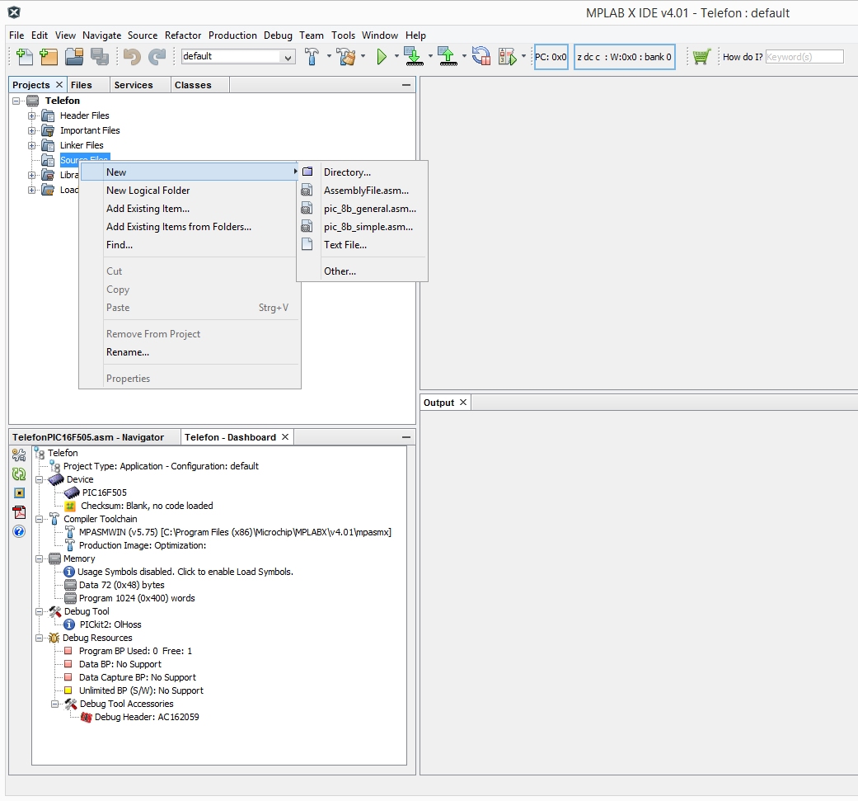
Task: Open Read Device Memory dropdown arrow
Action: click(464, 56)
